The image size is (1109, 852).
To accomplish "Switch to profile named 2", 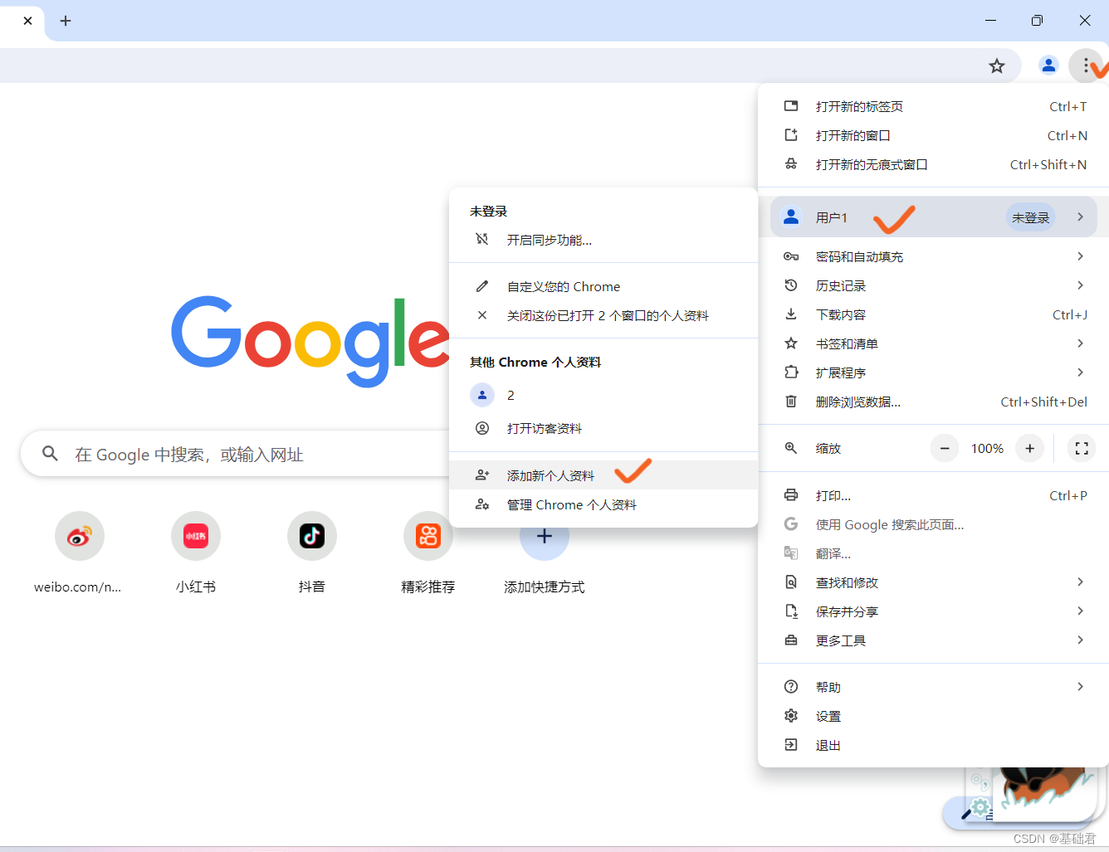I will coord(603,395).
